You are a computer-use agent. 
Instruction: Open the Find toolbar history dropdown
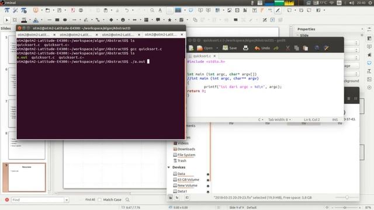(x=67, y=199)
